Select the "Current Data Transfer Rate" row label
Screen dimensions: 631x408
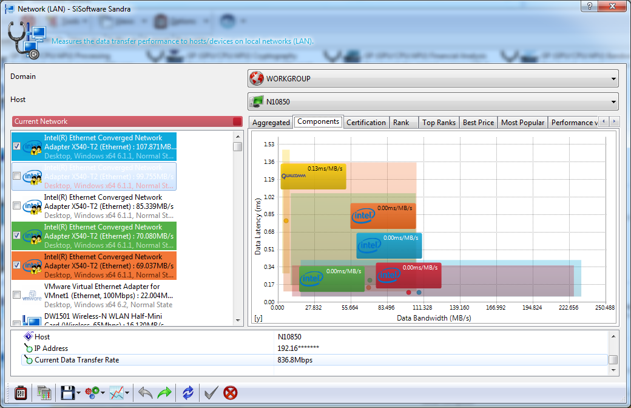[77, 360]
